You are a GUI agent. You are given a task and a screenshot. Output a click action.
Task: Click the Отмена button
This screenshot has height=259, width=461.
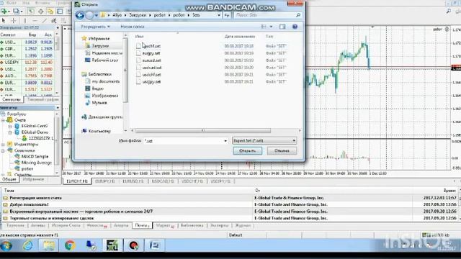point(282,150)
